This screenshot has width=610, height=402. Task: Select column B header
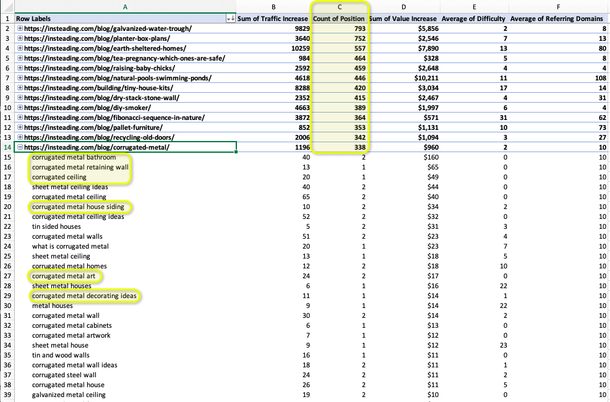point(273,7)
